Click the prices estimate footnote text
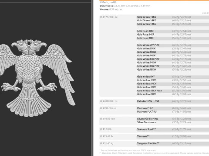The height and width of the screenshot is (156, 209). point(128,150)
